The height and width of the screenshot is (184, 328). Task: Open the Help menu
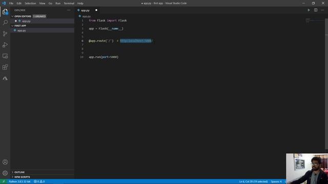coord(80,4)
